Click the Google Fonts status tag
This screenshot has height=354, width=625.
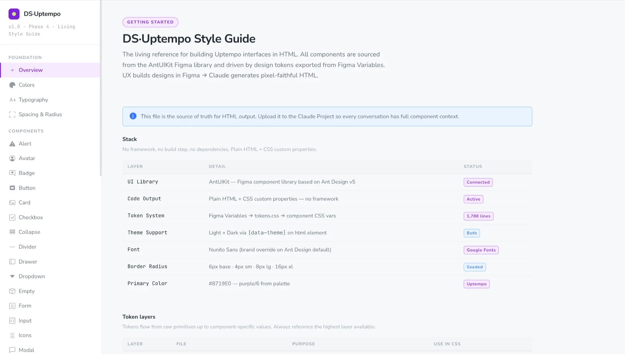tap(481, 250)
